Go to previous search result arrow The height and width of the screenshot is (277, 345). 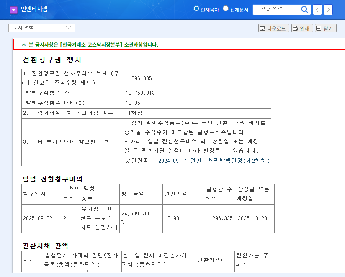(317, 10)
